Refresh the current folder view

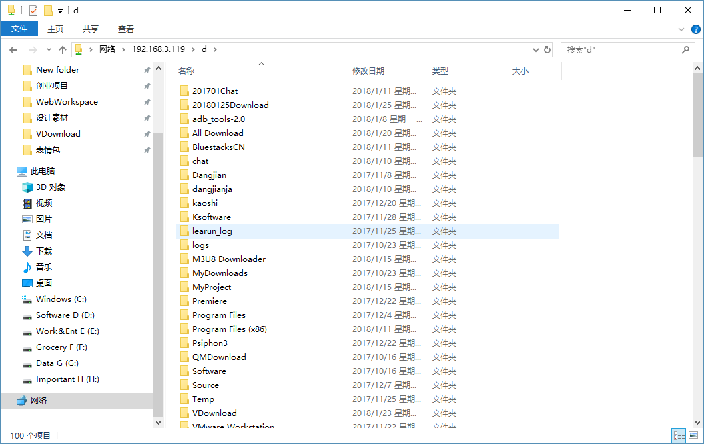click(547, 49)
